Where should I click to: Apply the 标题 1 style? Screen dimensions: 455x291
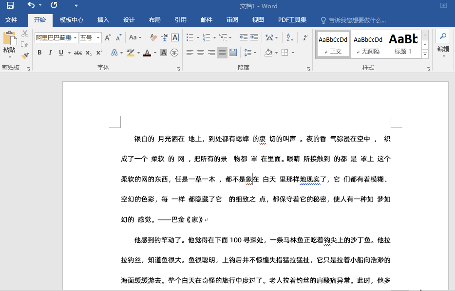403,44
